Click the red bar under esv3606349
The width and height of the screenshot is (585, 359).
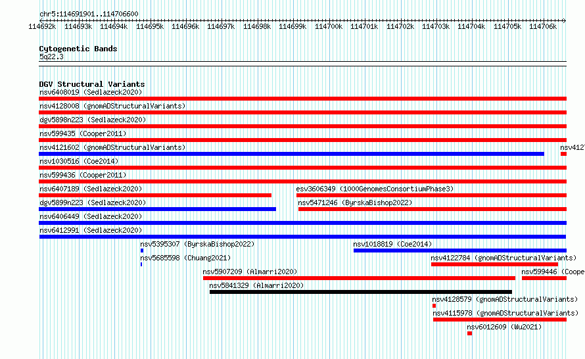431,195
